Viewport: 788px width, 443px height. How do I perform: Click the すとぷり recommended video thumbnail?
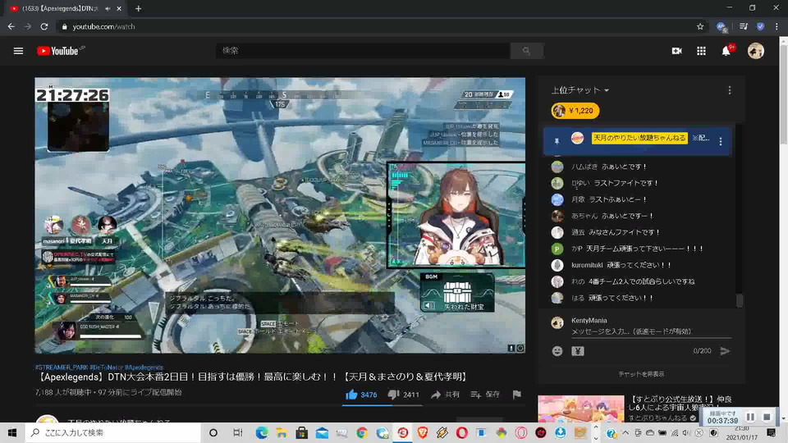(x=581, y=409)
